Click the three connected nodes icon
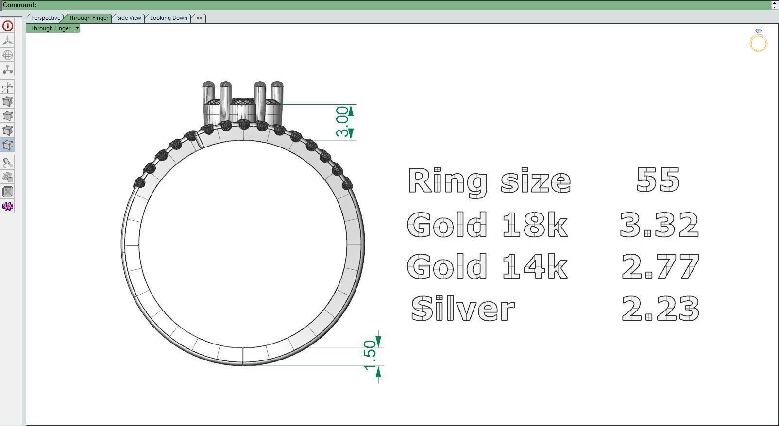This screenshot has width=779, height=426. pyautogui.click(x=8, y=69)
